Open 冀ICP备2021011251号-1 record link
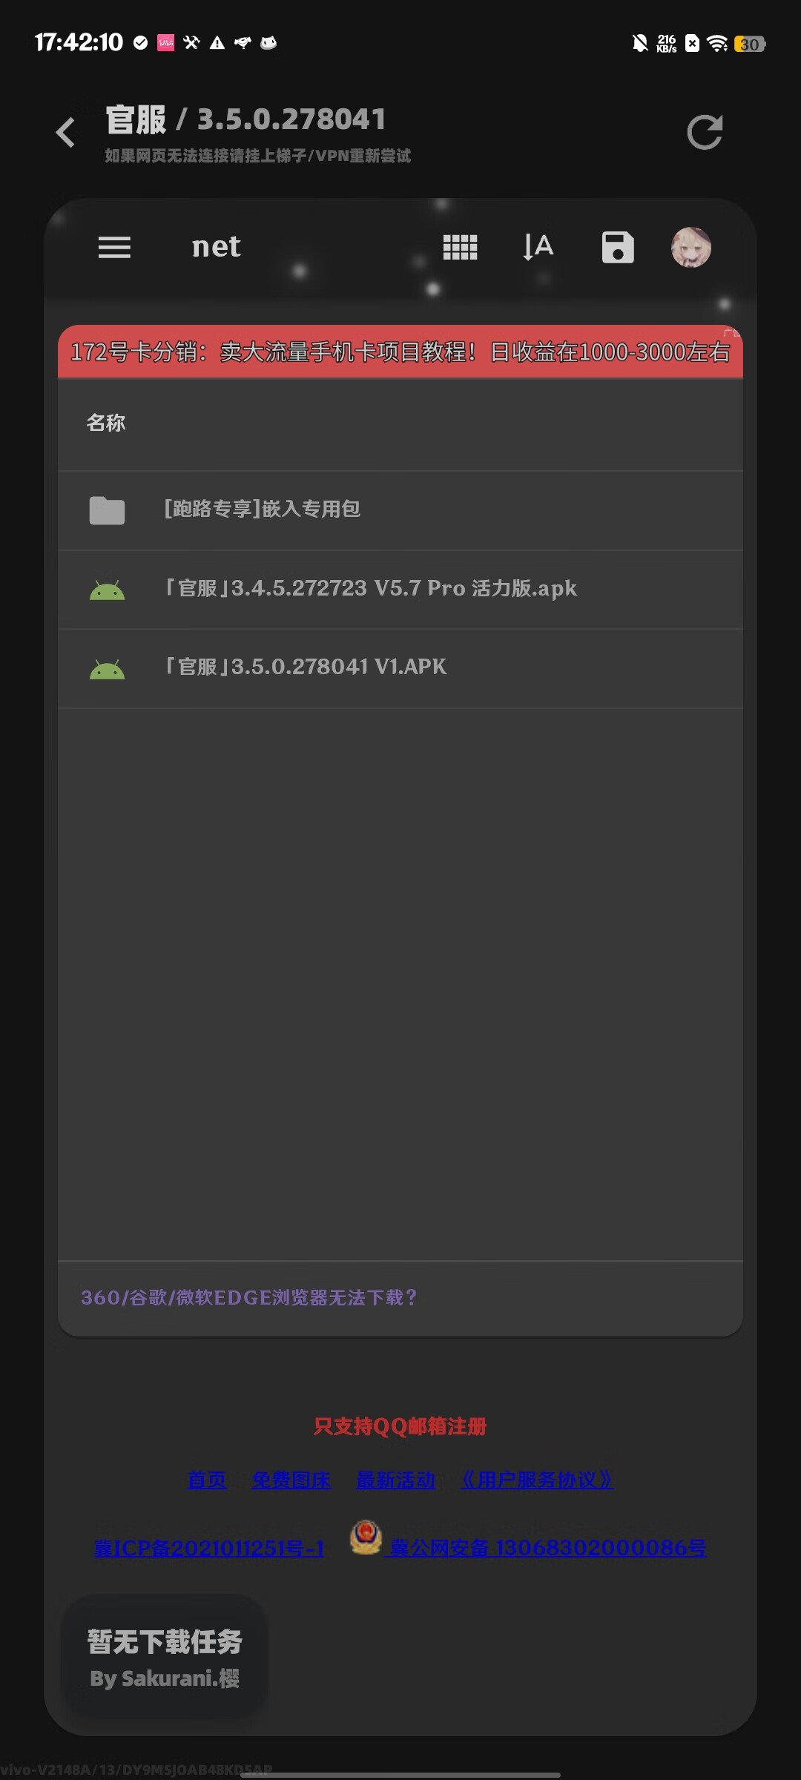 pos(209,1548)
